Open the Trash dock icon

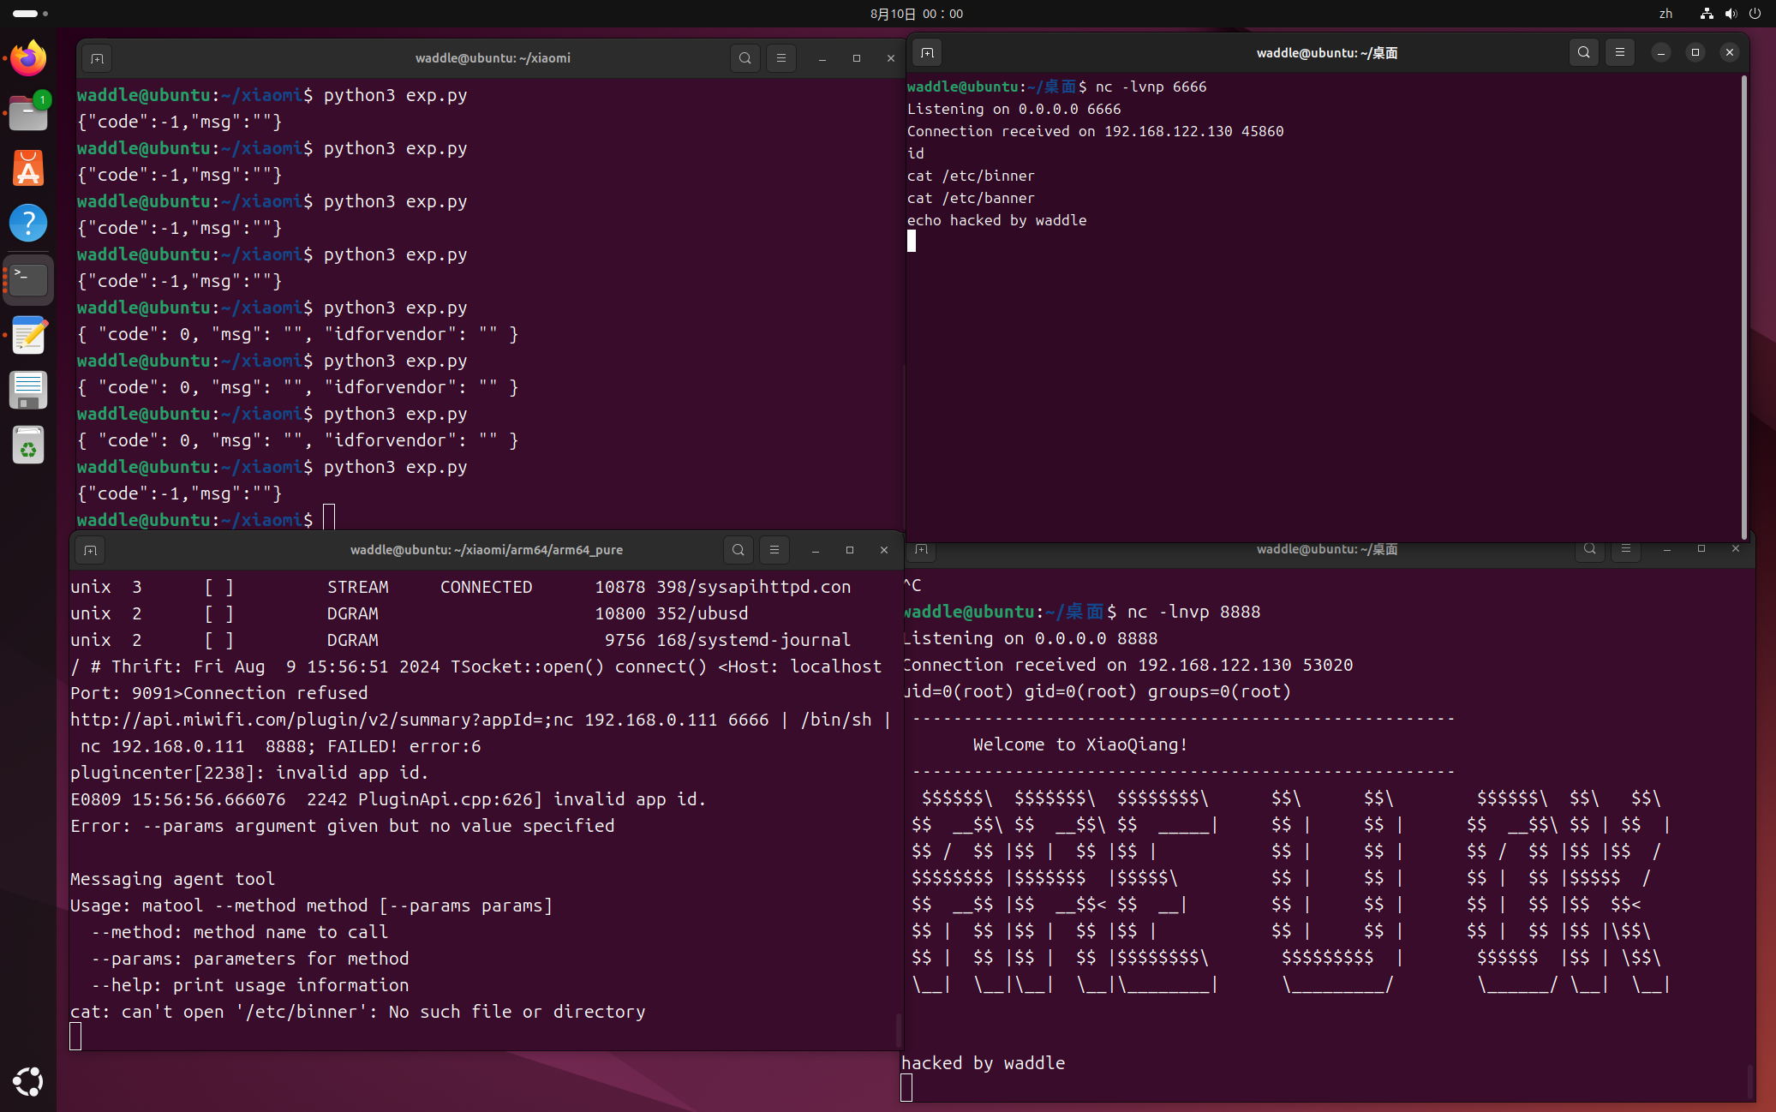pyautogui.click(x=28, y=445)
